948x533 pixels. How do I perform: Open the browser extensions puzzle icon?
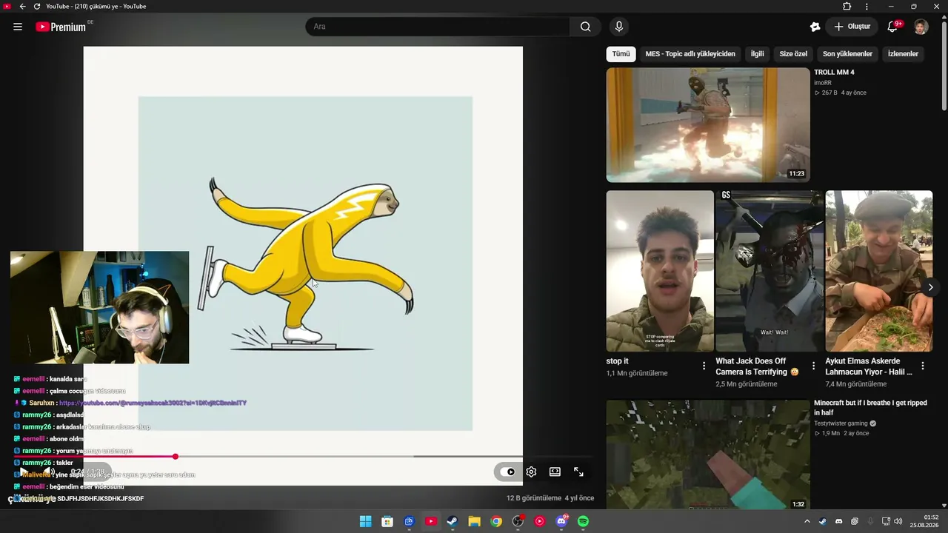(847, 7)
